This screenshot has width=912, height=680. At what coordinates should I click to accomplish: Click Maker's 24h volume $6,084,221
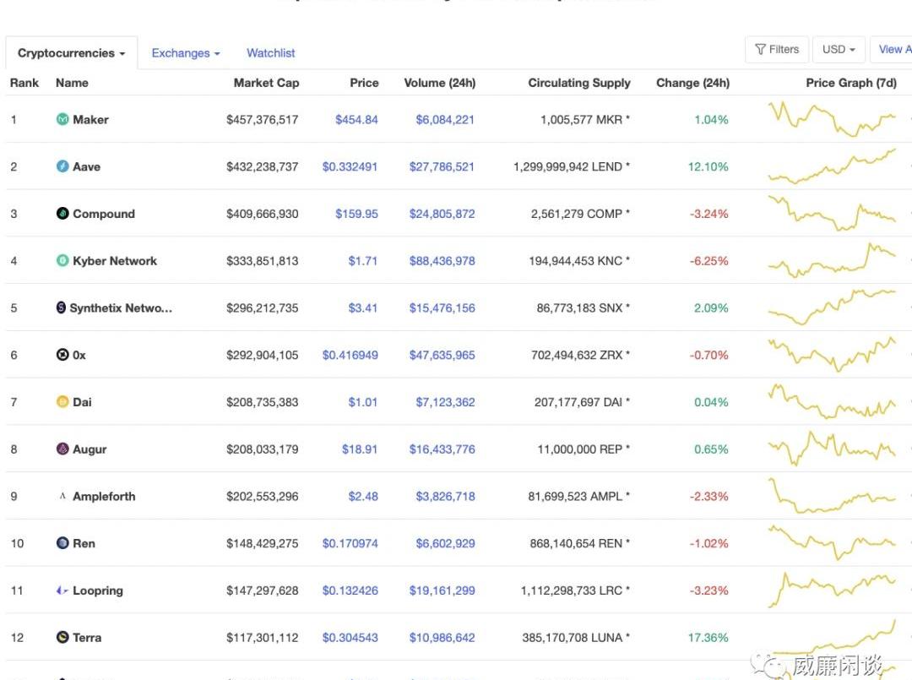445,119
